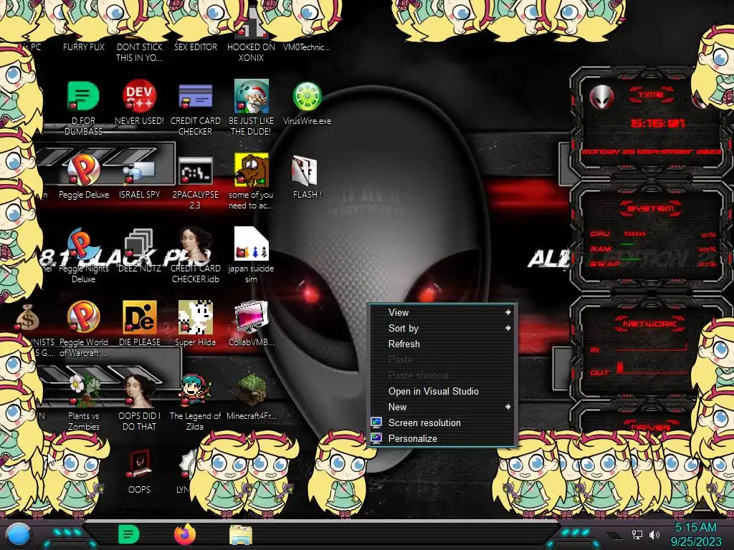Select The Legend of Zilda icon
734x550 pixels.
[195, 391]
